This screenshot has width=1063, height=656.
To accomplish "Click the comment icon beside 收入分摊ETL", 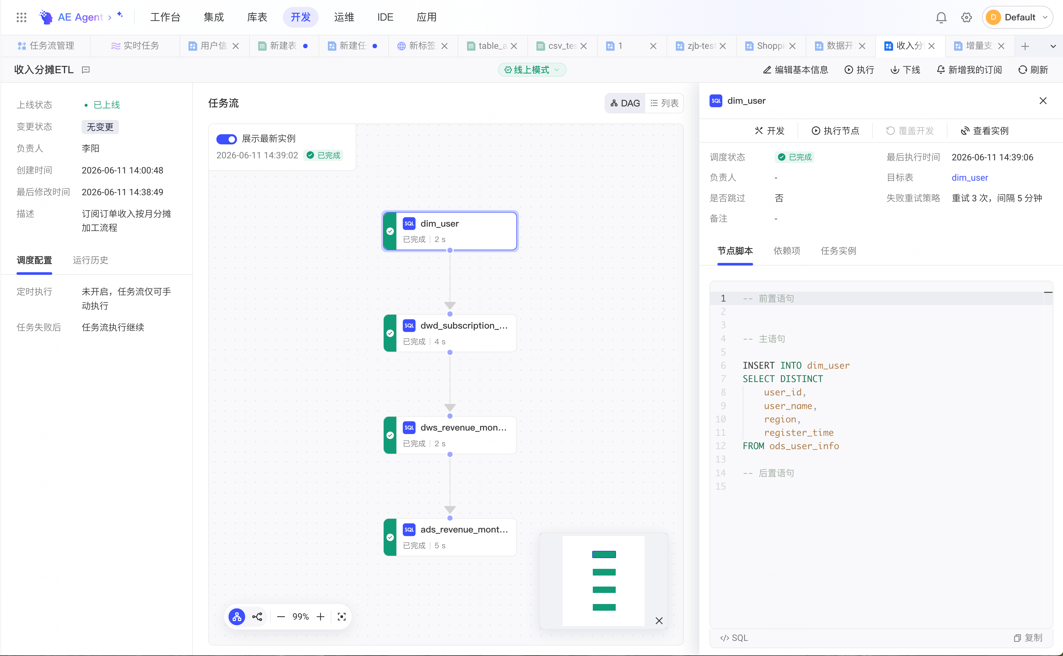I will [86, 70].
